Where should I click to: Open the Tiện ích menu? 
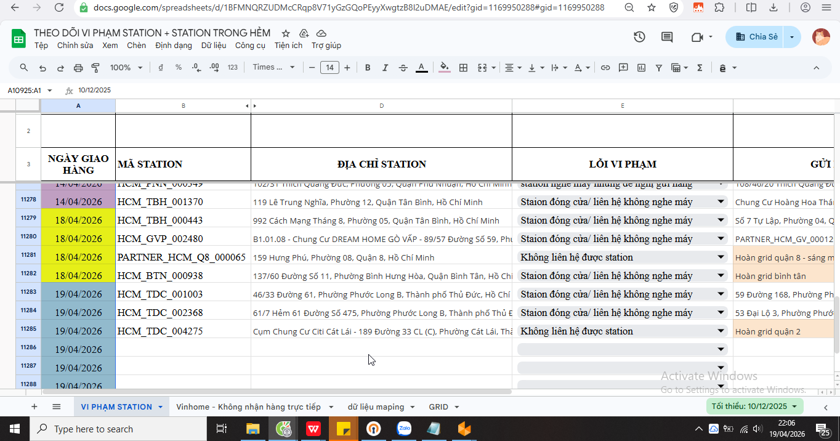[289, 46]
